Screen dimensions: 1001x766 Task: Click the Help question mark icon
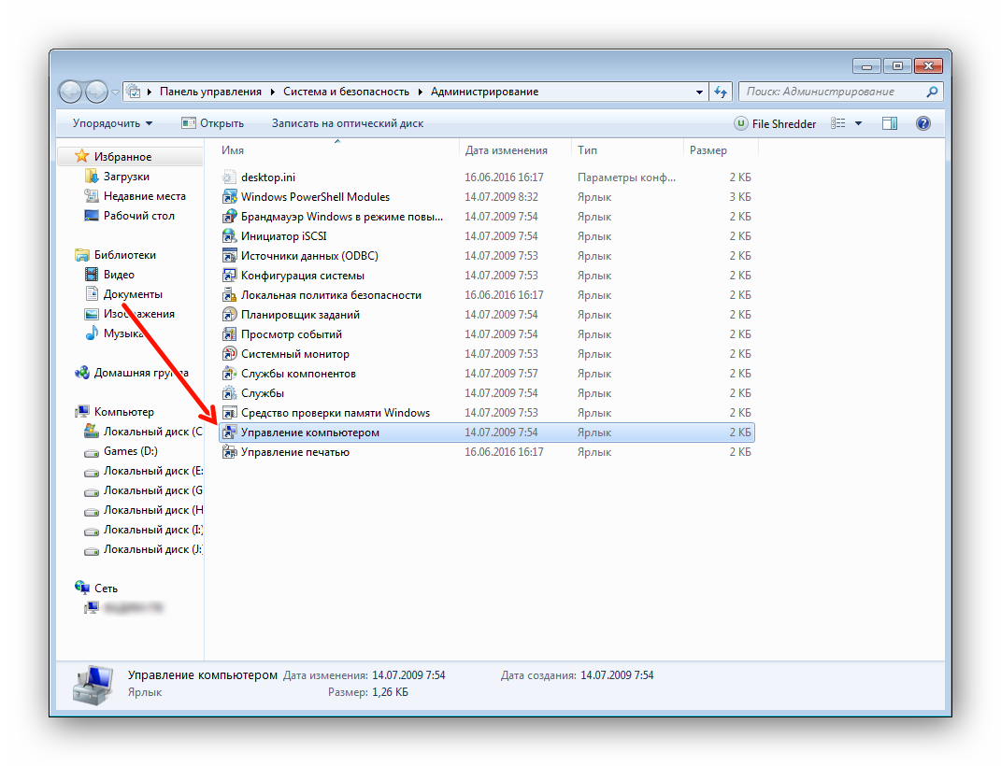(x=922, y=123)
